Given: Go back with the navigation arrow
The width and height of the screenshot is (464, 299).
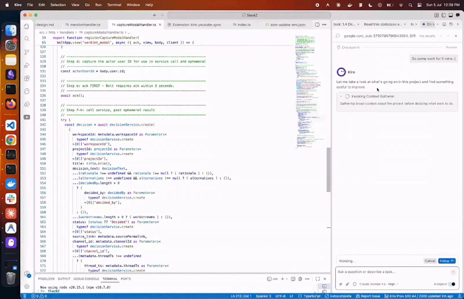Looking at the screenshot, I should 155,15.
